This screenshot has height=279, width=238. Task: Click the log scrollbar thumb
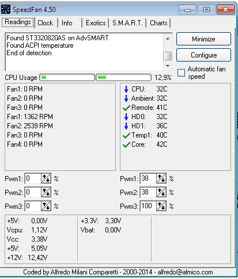tap(168, 56)
